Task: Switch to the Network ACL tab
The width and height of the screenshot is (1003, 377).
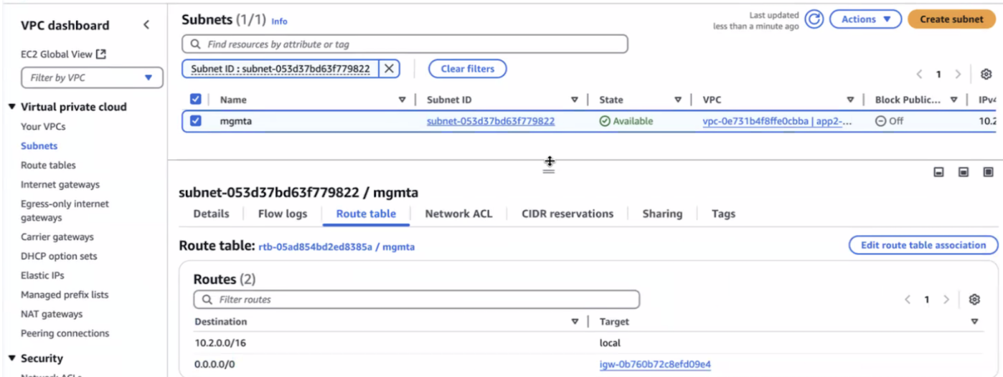Action: pos(458,214)
